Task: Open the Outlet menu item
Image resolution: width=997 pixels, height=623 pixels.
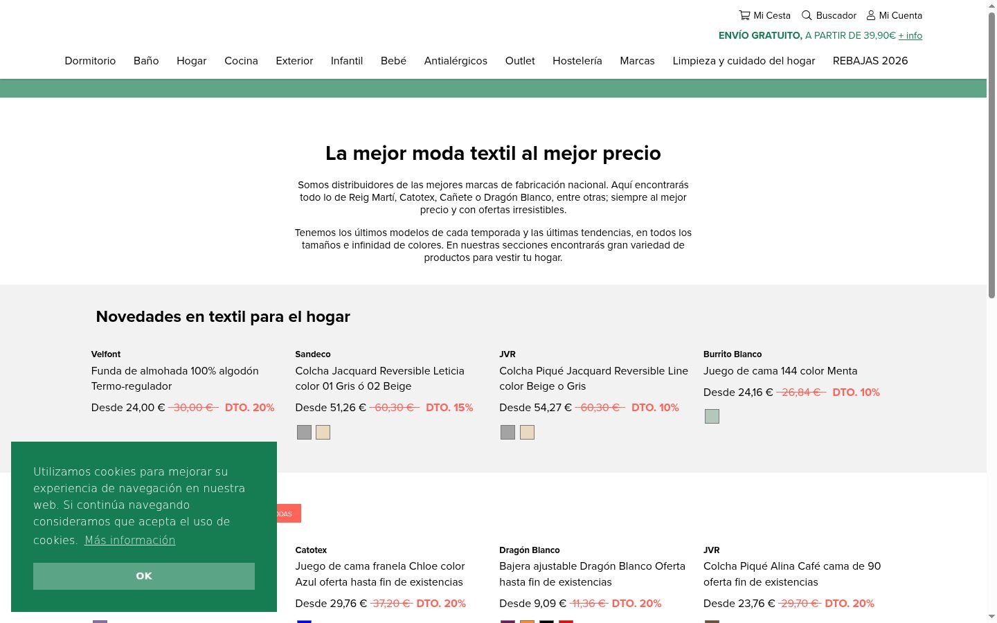Action: (520, 61)
